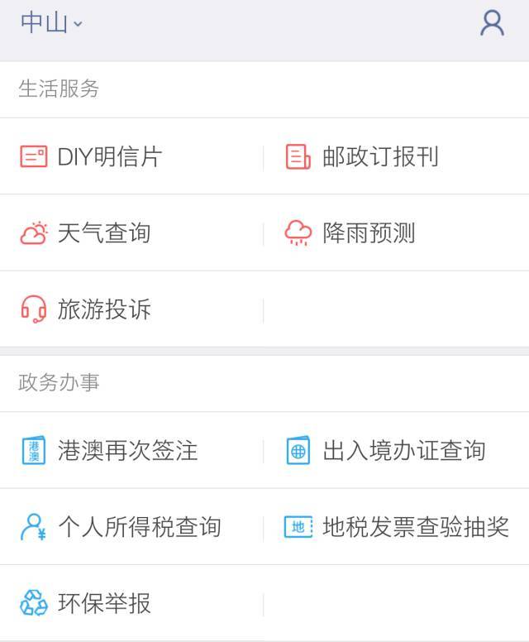Screen dimensions: 529x642
Task: Click the 港澳再次签注 permit icon
Action: click(x=34, y=450)
